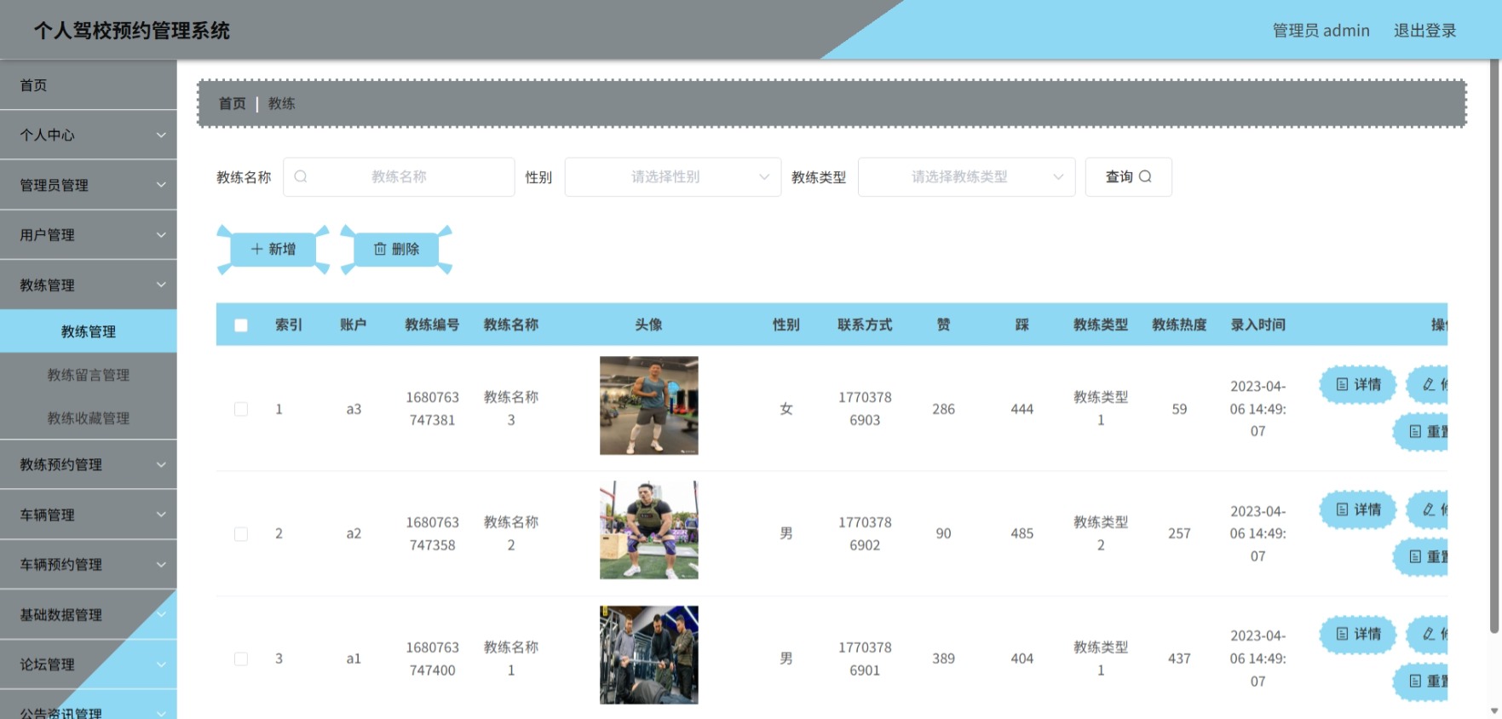Screen dimensions: 1502x719
Task: Open 详情 for coach a3
Action: 1358,384
